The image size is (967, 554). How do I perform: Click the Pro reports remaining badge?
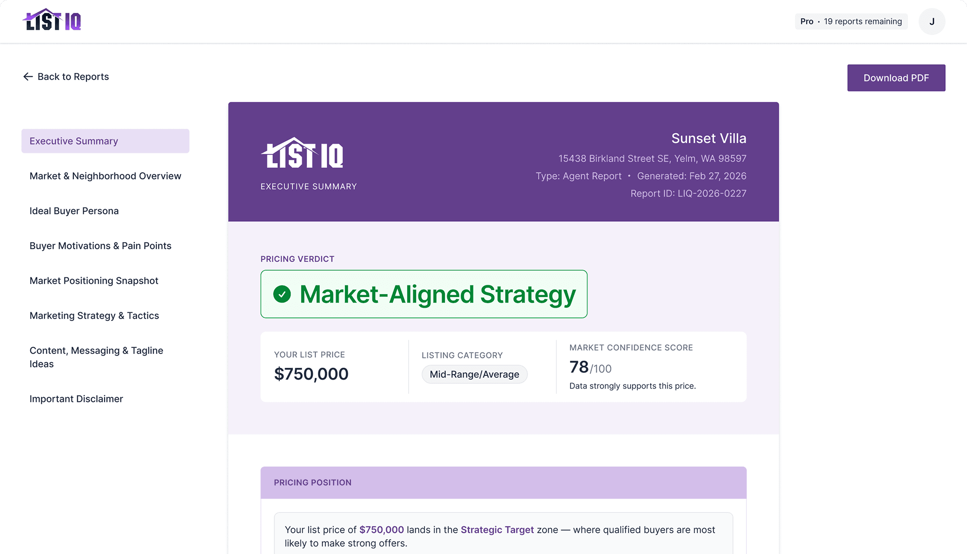point(851,21)
